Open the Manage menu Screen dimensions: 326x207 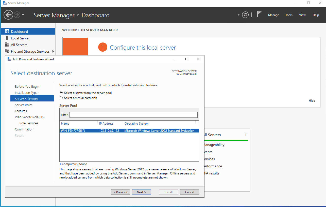tap(273, 15)
